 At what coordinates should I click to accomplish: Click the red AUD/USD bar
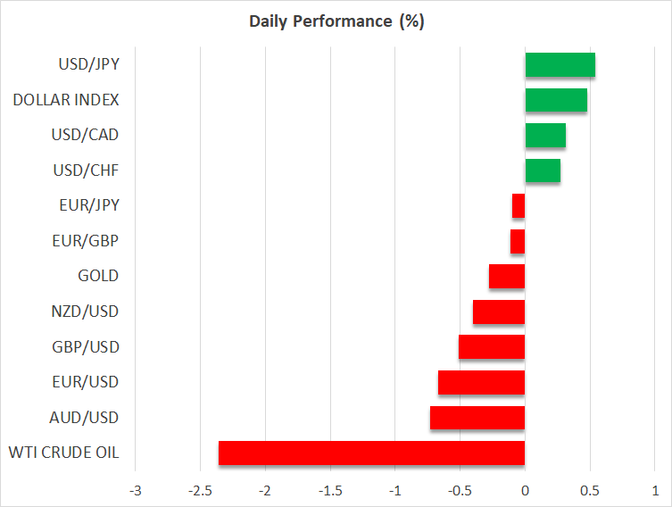coord(477,418)
